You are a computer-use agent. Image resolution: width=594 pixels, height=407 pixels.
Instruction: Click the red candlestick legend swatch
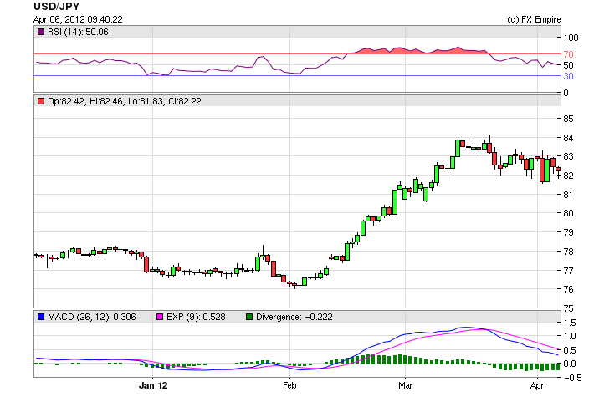(x=41, y=101)
